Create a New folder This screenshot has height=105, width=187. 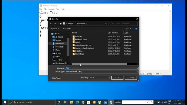coord(67,29)
